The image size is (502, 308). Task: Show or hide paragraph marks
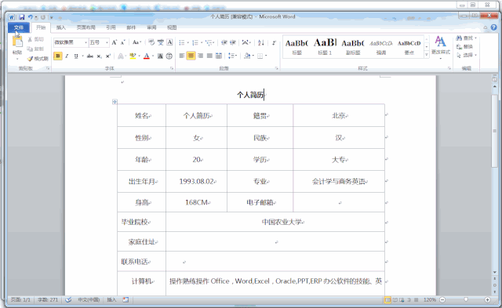click(x=274, y=42)
